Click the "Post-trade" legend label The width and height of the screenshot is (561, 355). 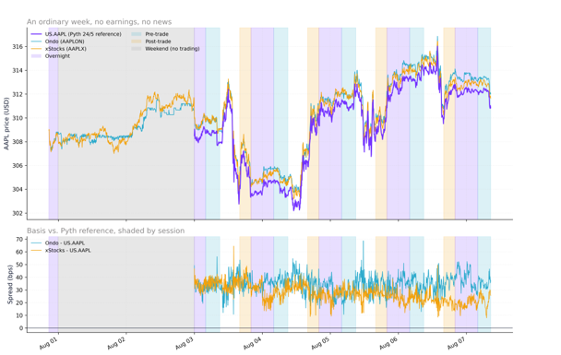point(158,41)
